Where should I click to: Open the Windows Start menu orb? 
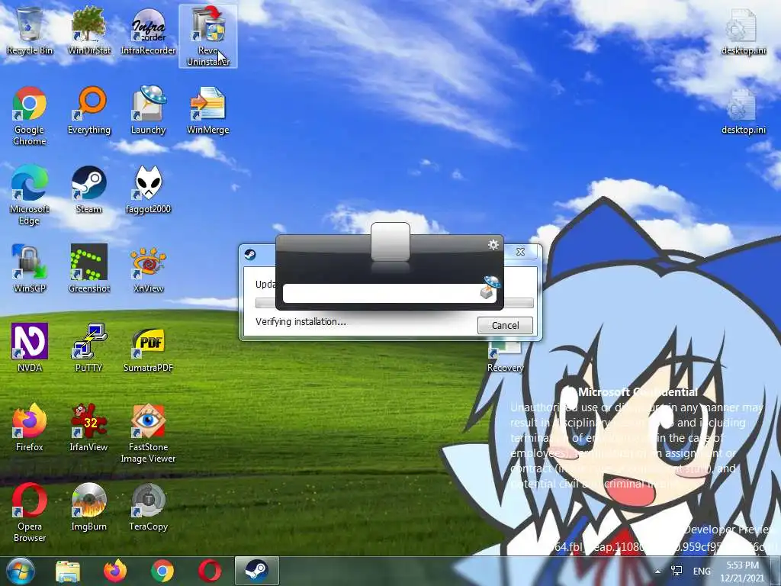click(19, 571)
